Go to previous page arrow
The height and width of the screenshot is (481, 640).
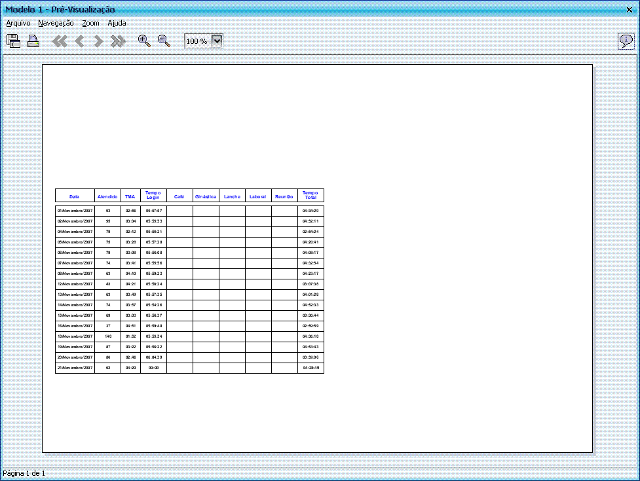pos(79,41)
